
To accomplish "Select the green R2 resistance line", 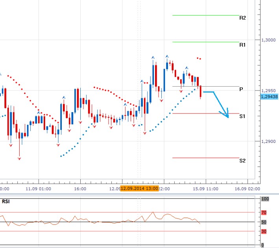I will pyautogui.click(x=206, y=15).
